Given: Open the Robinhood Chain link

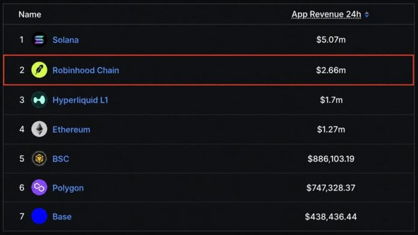Looking at the screenshot, I should [x=86, y=70].
